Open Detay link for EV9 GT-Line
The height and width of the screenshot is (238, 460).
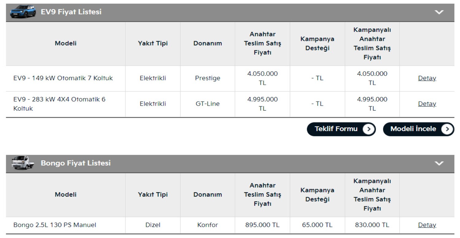(x=427, y=104)
